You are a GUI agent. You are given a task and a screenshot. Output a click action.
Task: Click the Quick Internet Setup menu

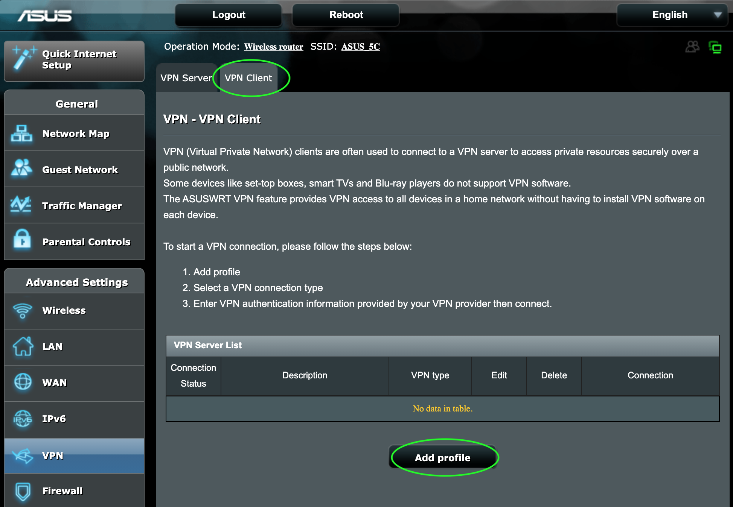[x=73, y=60]
